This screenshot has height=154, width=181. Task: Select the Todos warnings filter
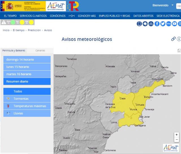27,91
